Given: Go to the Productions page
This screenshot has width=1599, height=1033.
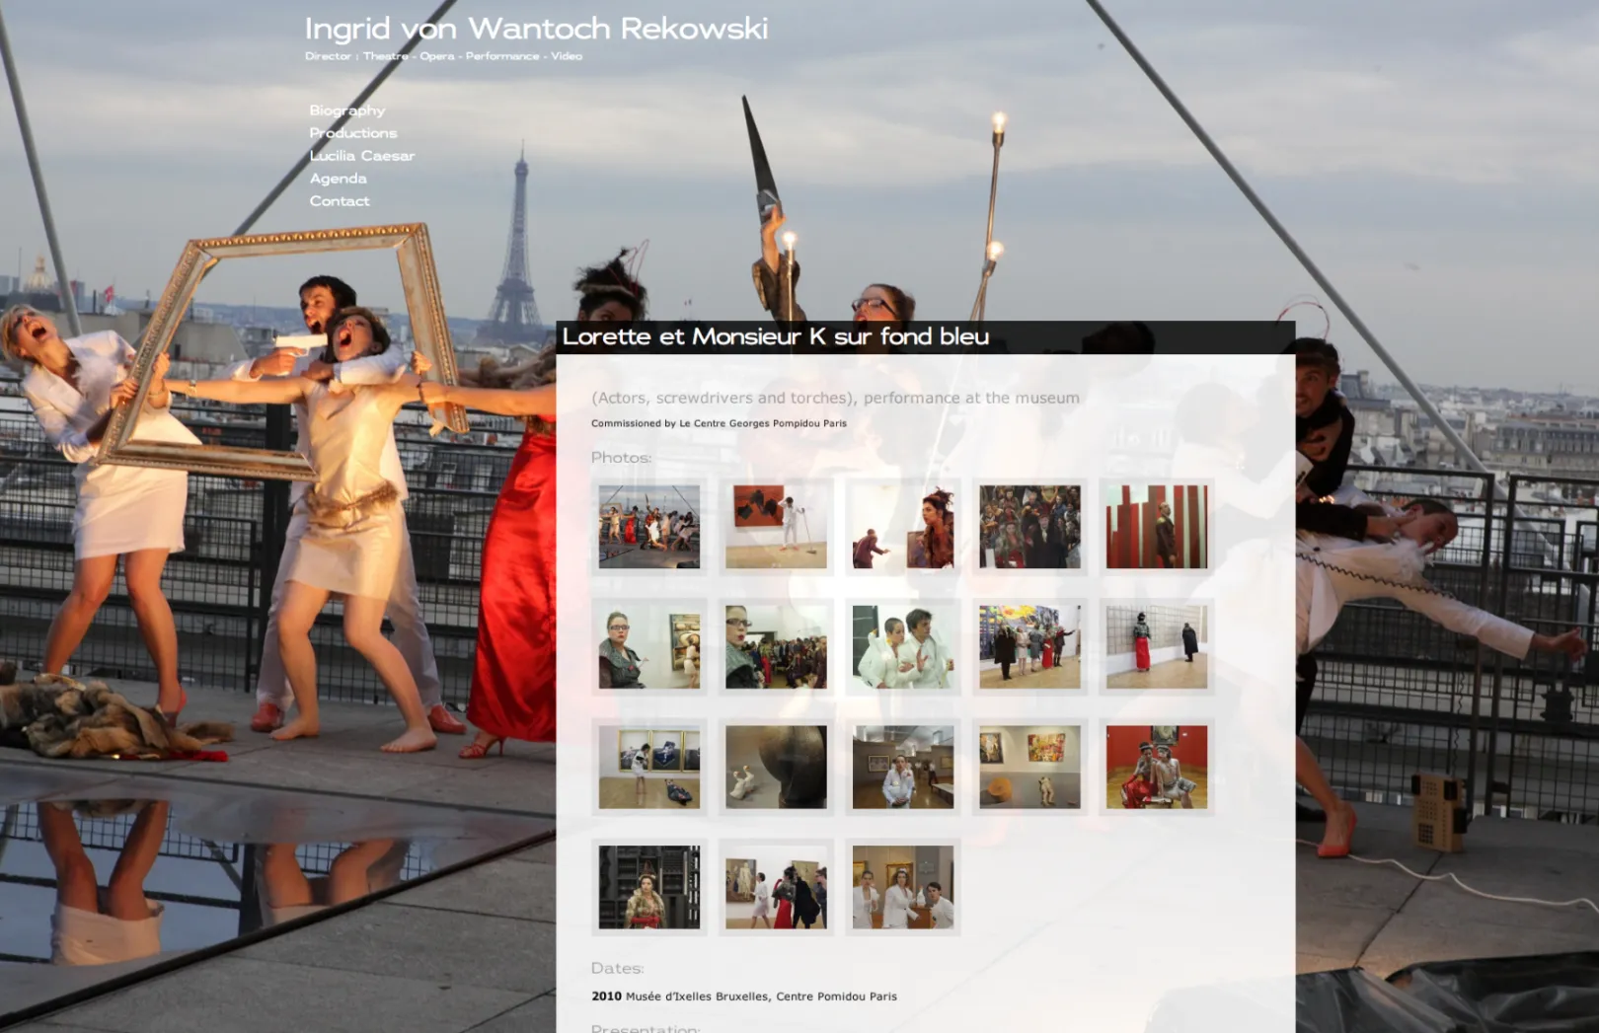Looking at the screenshot, I should pos(353,133).
